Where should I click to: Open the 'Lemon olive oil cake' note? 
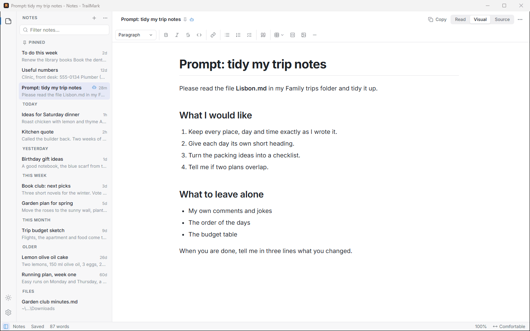[64, 261]
